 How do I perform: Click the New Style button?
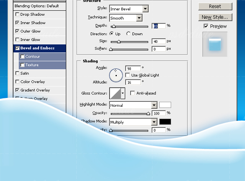click(215, 17)
